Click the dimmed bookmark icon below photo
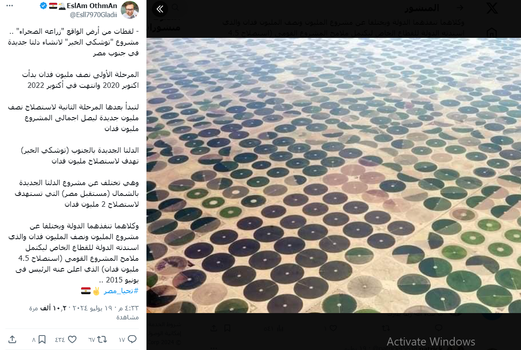This screenshot has height=350, width=521. click(227, 328)
